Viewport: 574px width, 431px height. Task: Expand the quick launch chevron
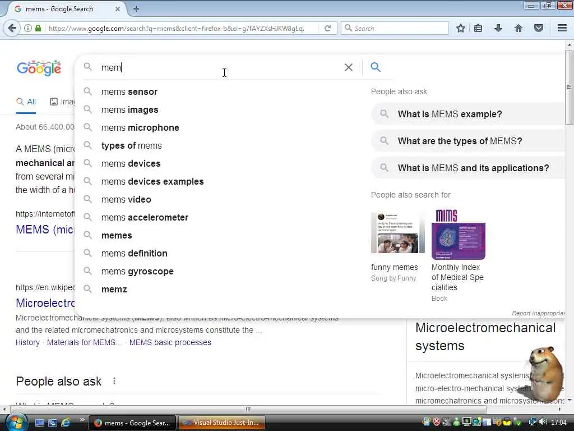pos(82,420)
